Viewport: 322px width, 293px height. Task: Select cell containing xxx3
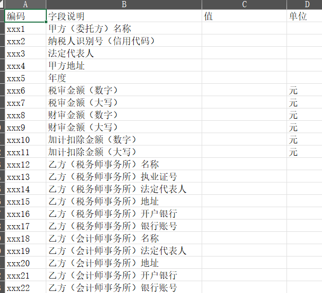[x=26, y=53]
